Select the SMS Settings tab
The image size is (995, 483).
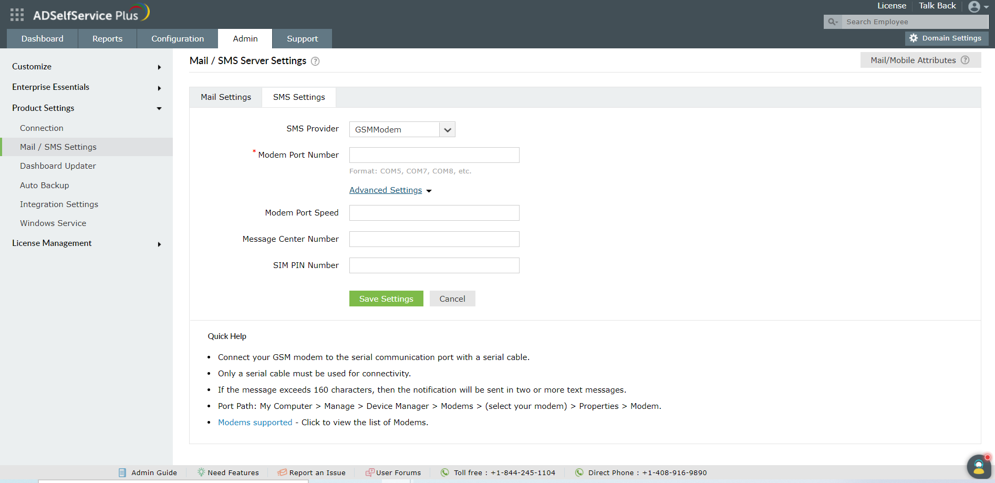(x=299, y=97)
